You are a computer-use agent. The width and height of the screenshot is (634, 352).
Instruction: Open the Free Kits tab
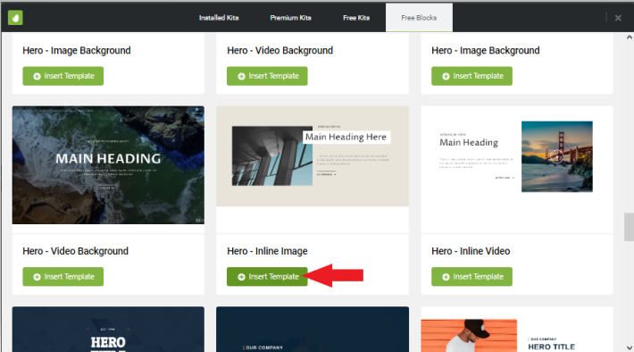pyautogui.click(x=356, y=18)
